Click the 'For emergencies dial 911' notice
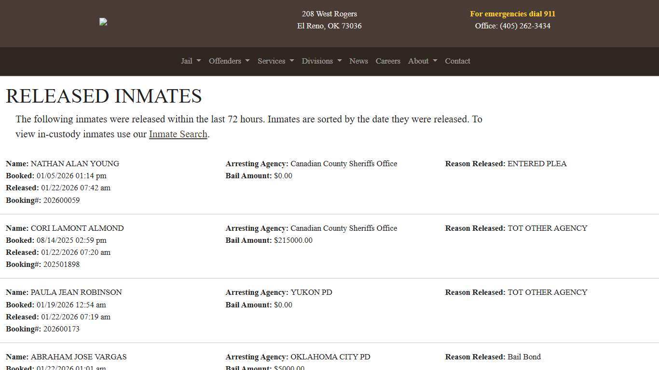This screenshot has width=659, height=370. [512, 13]
